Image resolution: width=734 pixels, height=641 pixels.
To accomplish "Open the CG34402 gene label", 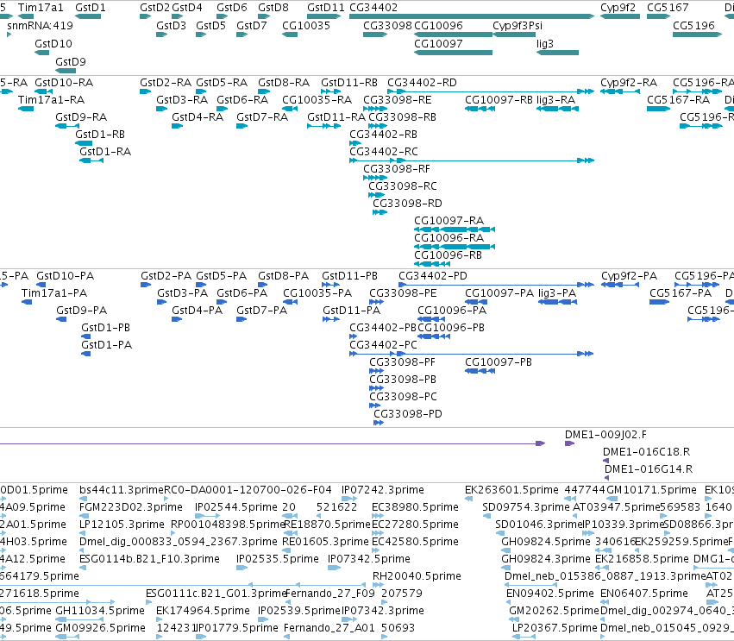I will (x=373, y=8).
